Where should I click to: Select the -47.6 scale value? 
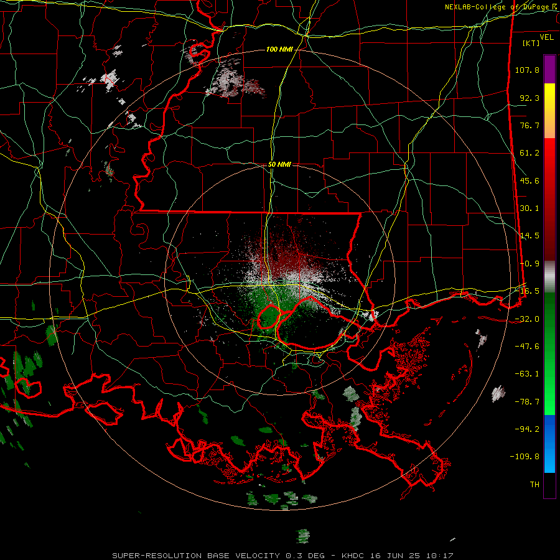click(527, 346)
